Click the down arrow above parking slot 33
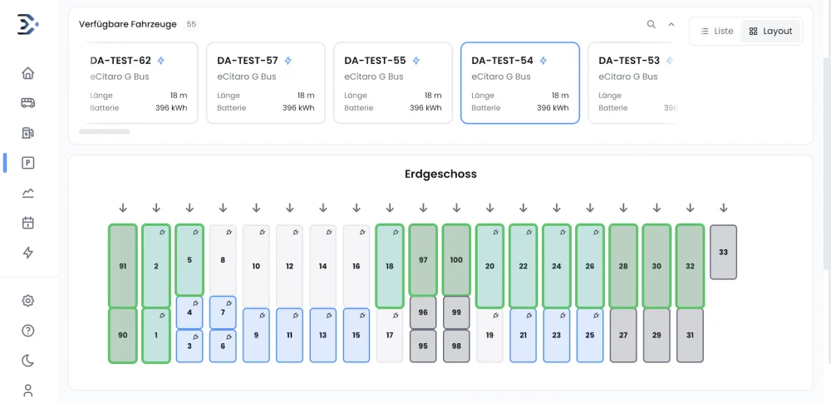This screenshot has height=403, width=831. [724, 208]
